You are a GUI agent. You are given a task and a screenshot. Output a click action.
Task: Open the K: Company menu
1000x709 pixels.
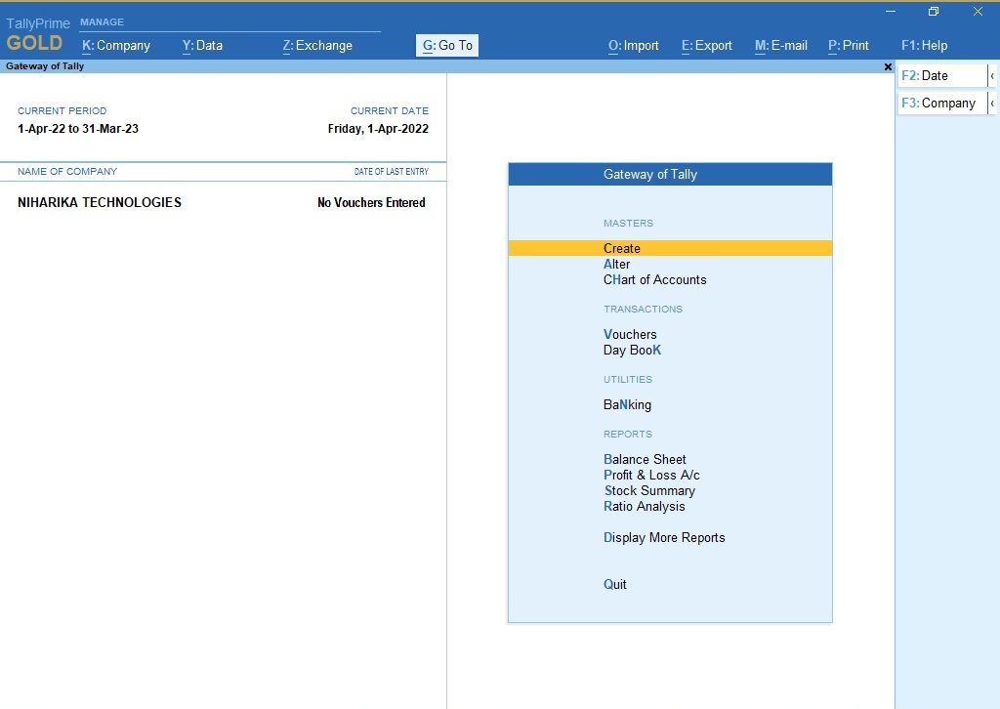[116, 45]
